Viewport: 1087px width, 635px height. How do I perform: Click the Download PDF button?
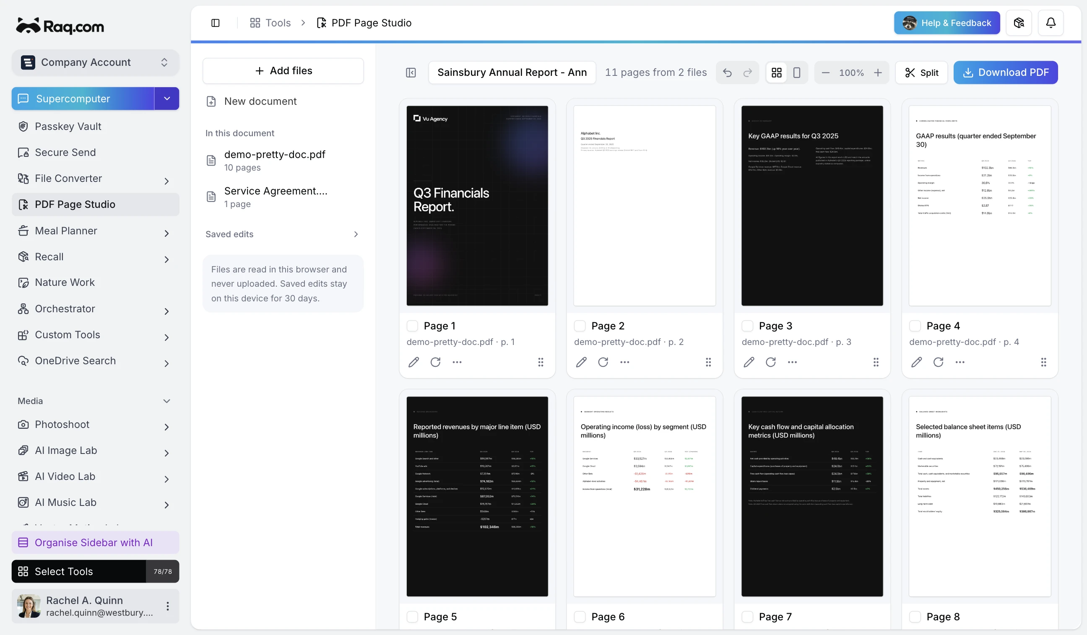(1005, 73)
